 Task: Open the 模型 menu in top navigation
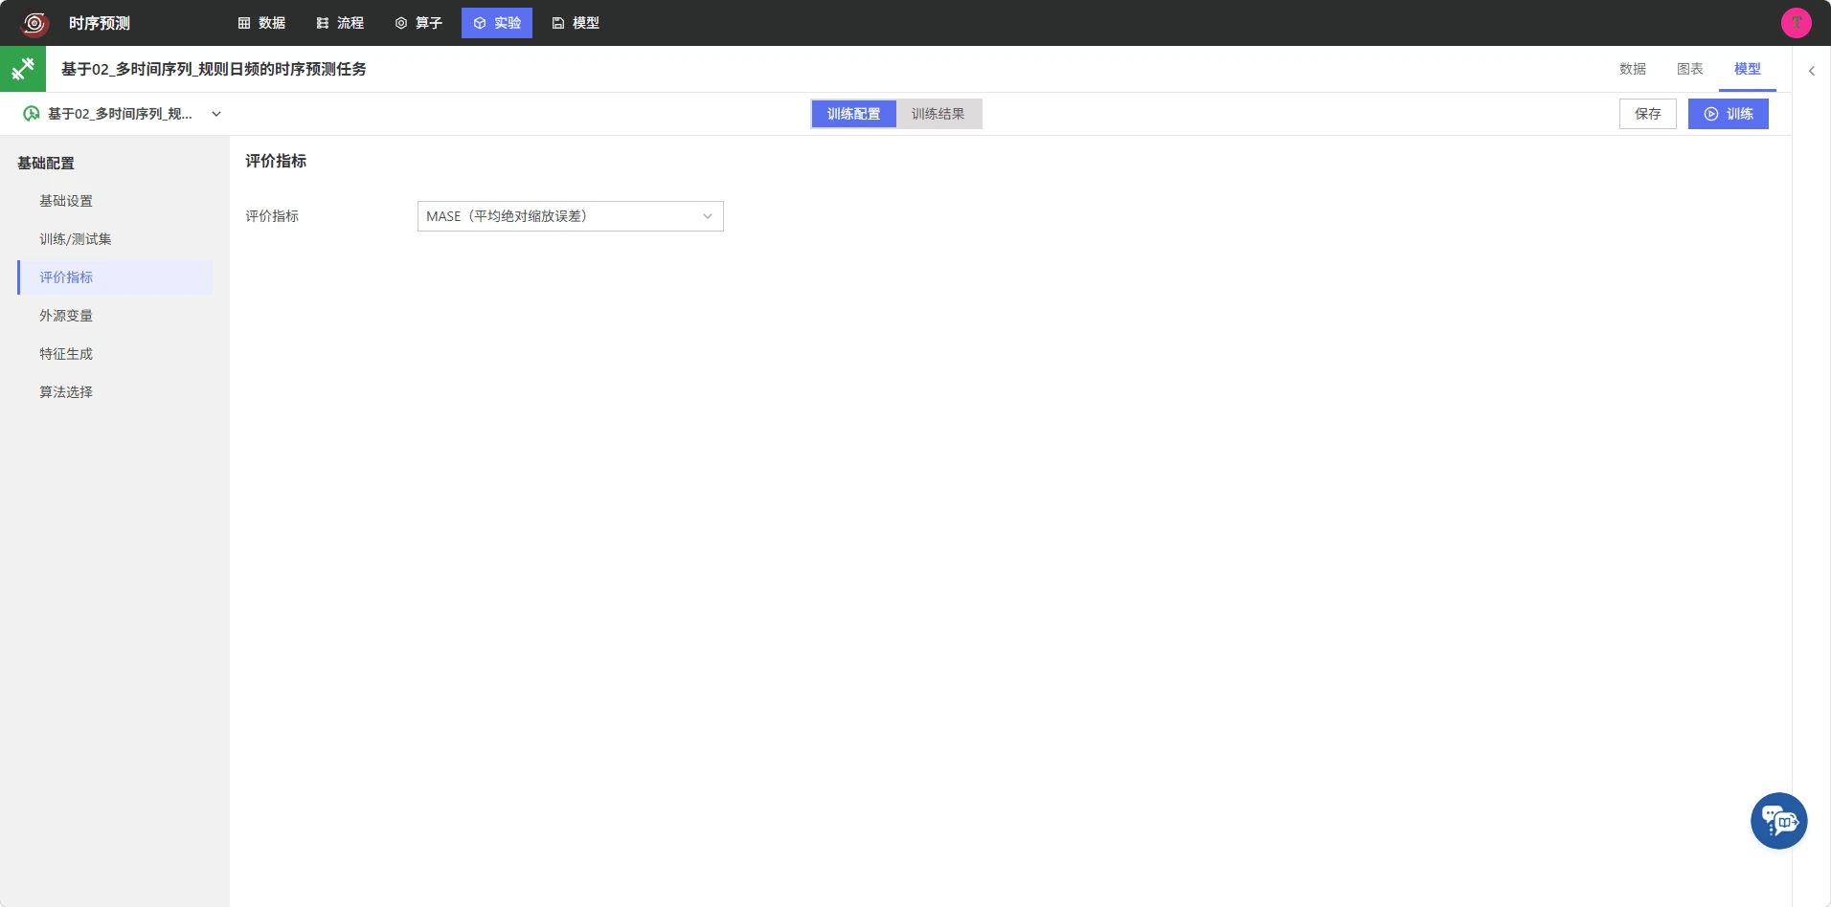576,23
